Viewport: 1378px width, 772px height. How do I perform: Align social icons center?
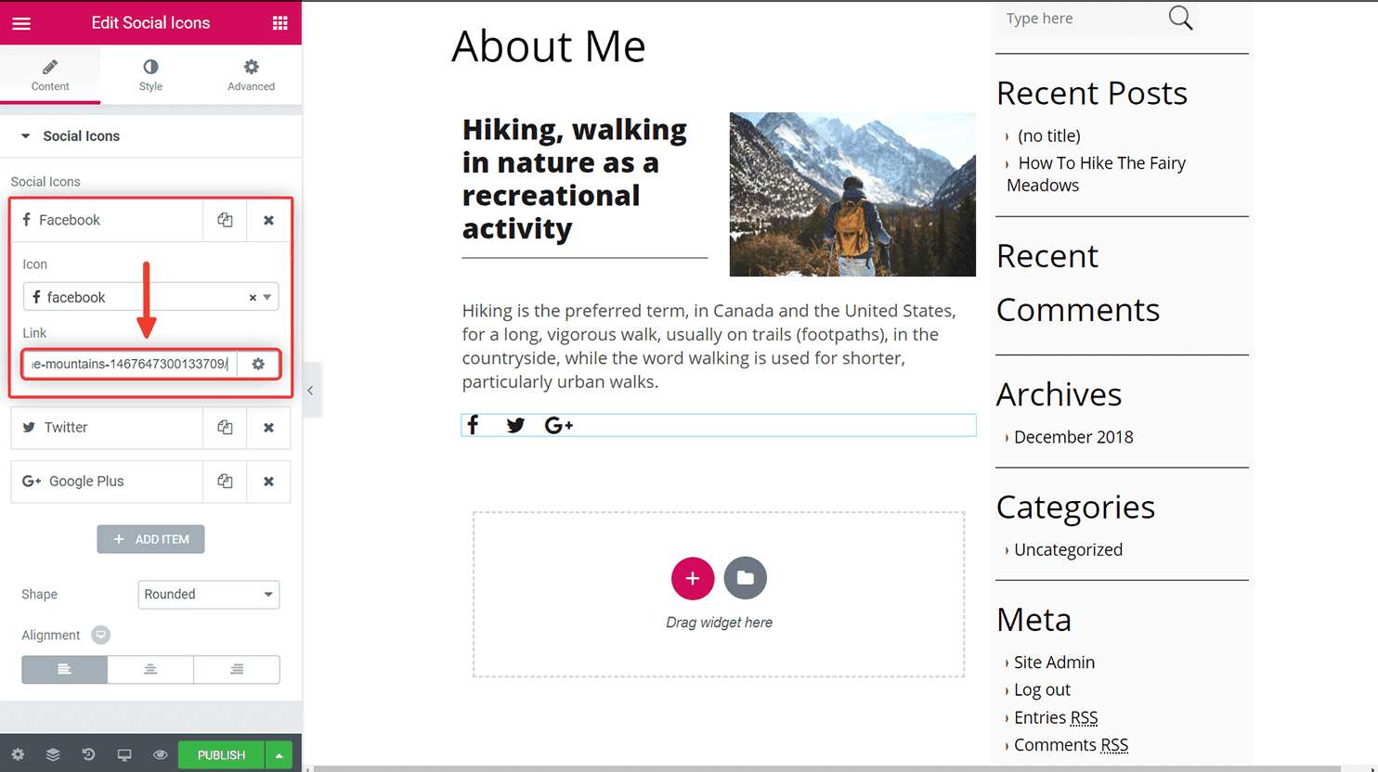click(x=150, y=670)
